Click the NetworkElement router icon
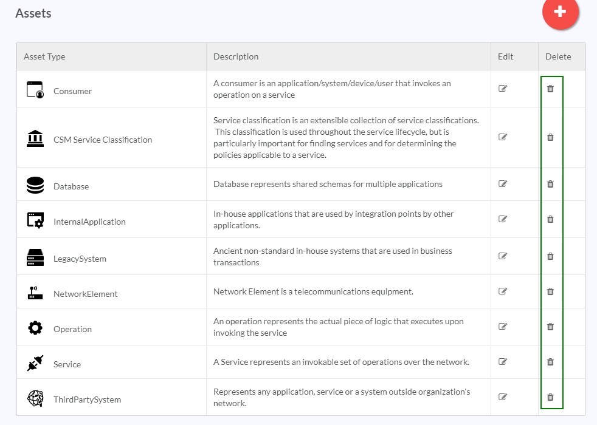Image resolution: width=597 pixels, height=425 pixels. pos(35,293)
